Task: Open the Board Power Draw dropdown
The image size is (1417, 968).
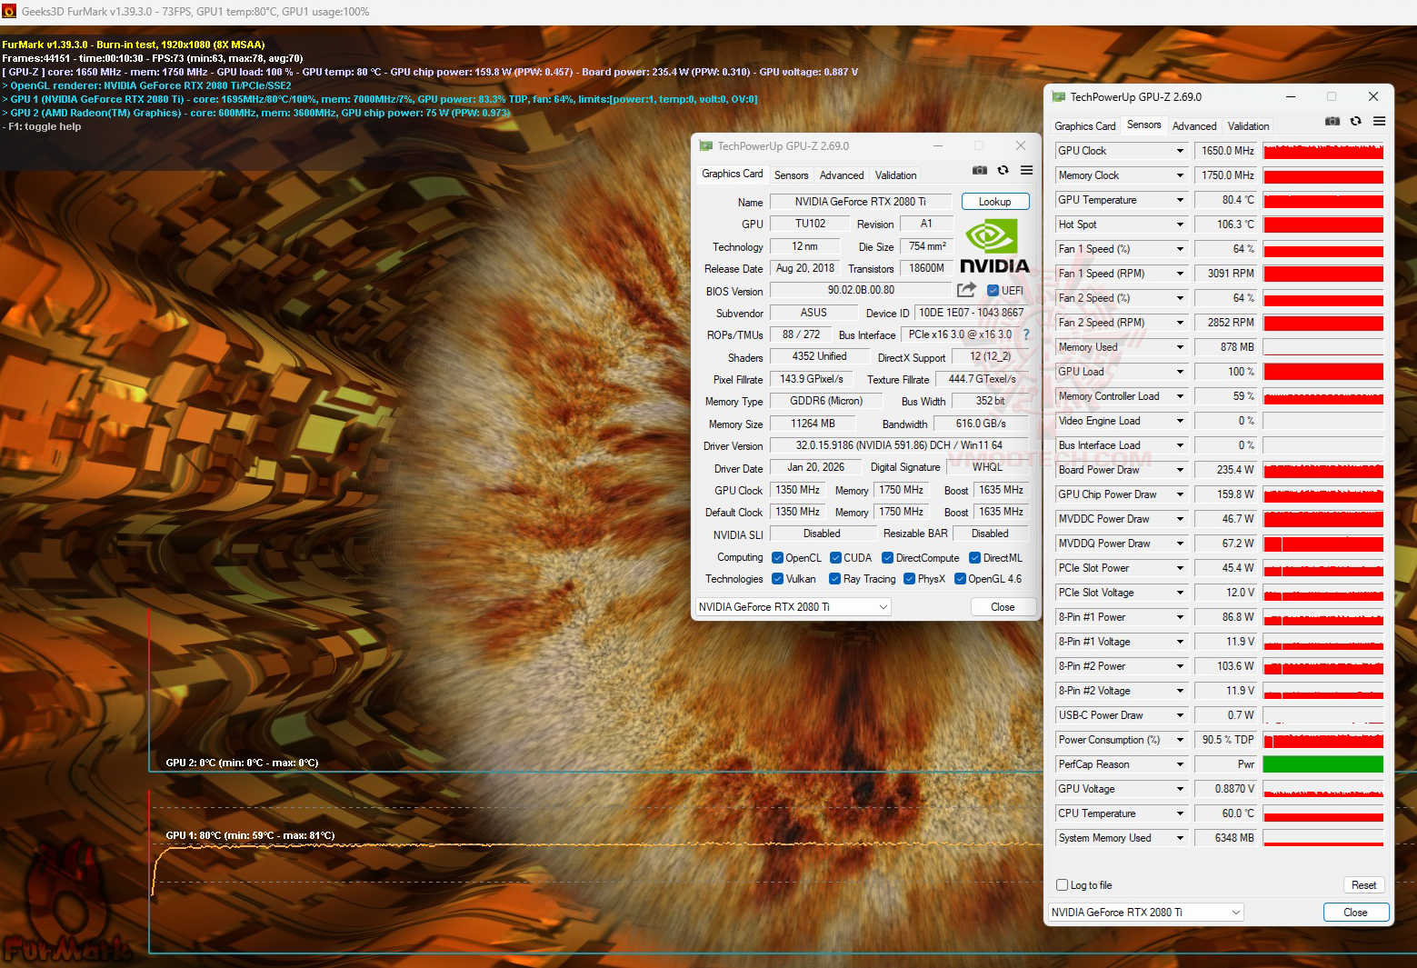Action: tap(1180, 470)
